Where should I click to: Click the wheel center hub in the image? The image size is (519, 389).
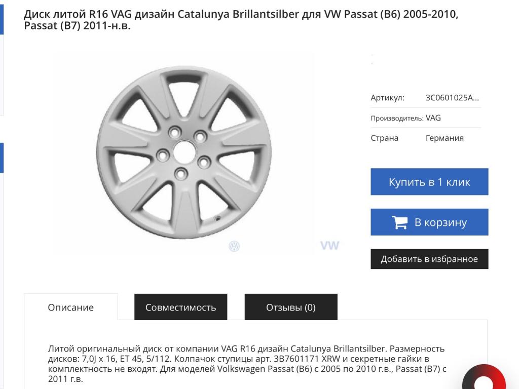coord(183,151)
